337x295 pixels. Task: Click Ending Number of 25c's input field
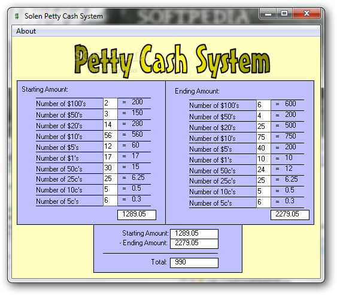pyautogui.click(x=263, y=180)
